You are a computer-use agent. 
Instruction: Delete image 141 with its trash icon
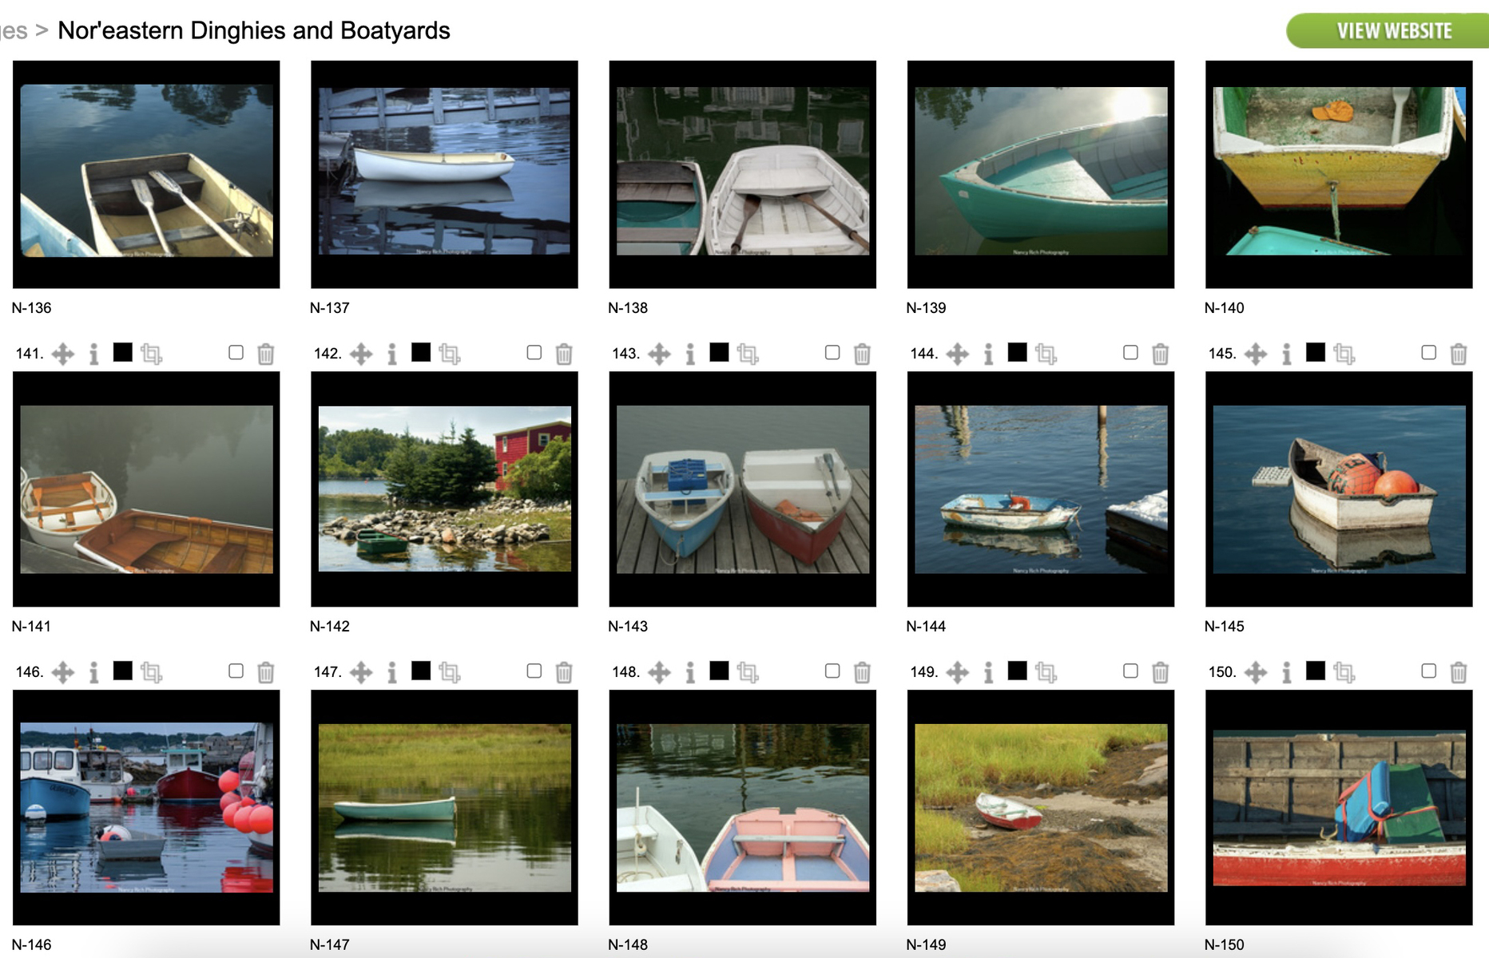coord(266,354)
